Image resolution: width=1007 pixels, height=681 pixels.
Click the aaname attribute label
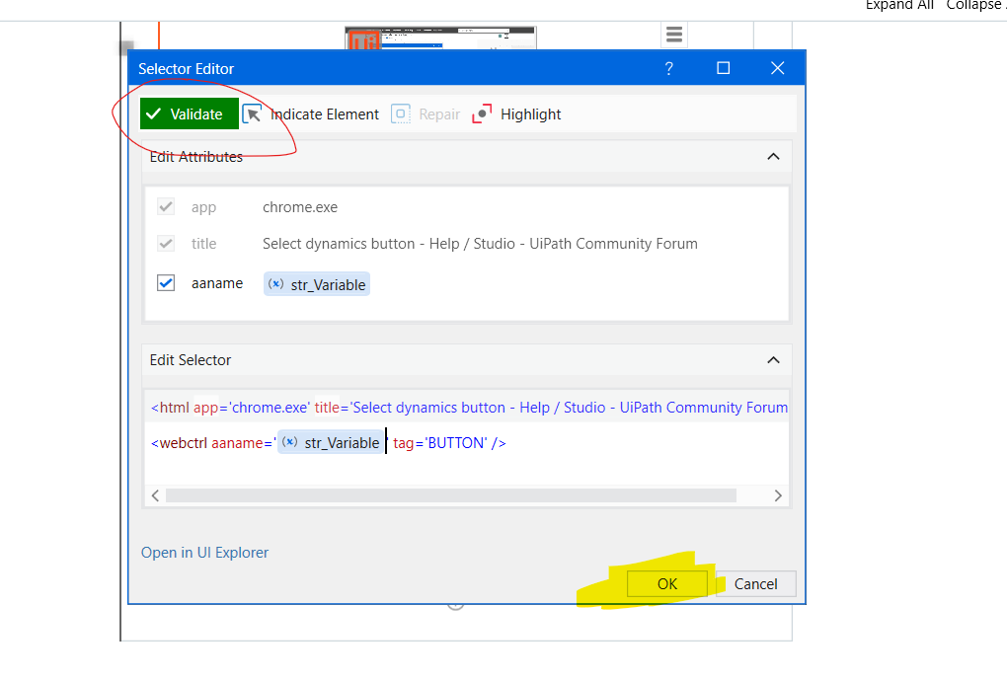coord(217,283)
